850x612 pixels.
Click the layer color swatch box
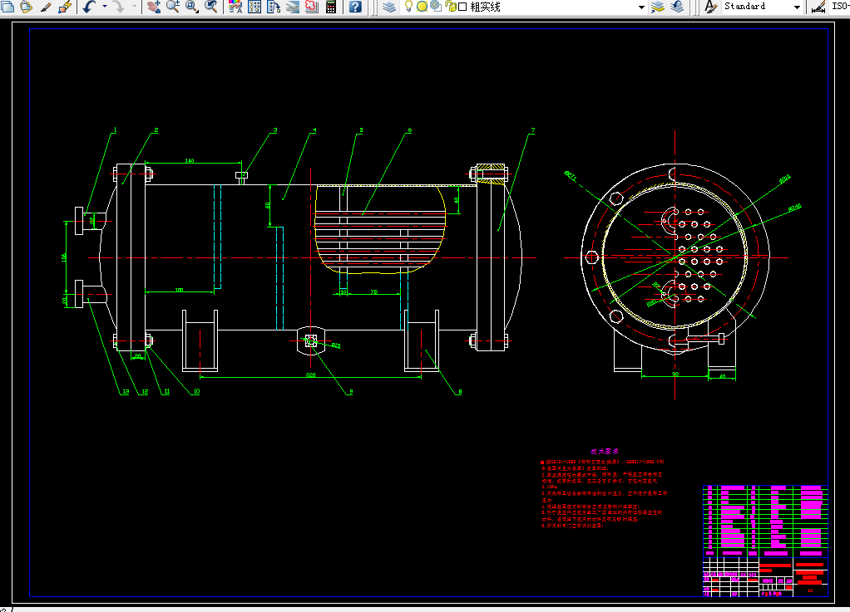462,7
